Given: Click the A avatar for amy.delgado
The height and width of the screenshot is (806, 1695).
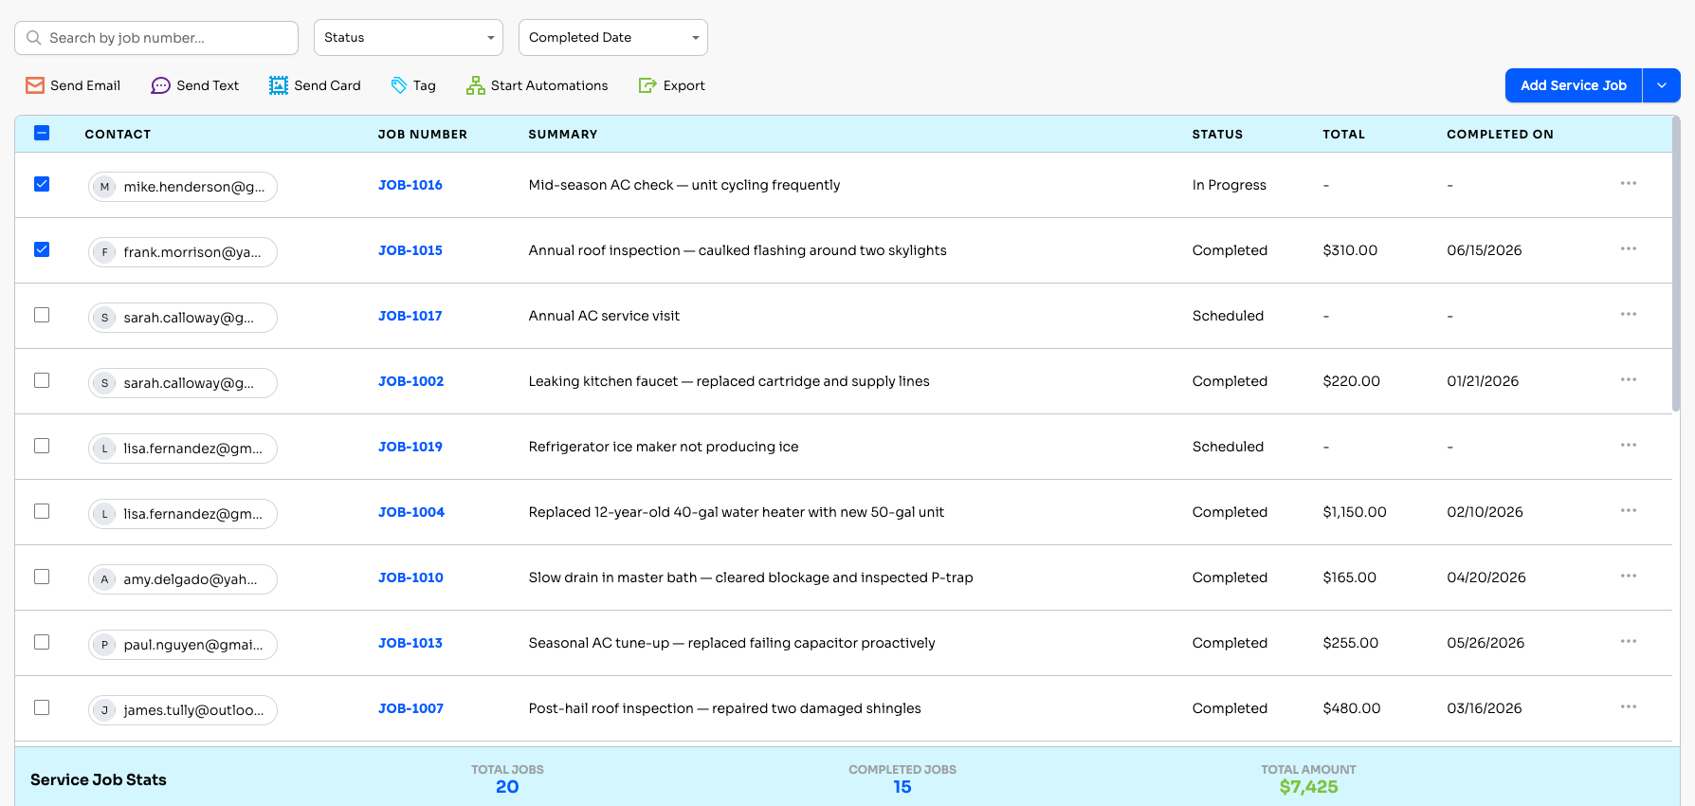Looking at the screenshot, I should click(104, 579).
